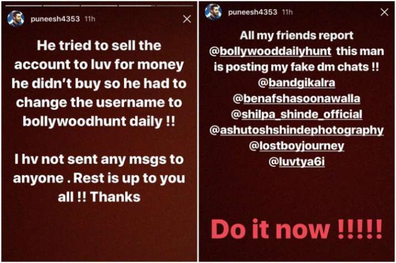Viewport: 396px width, 263px height.
Task: Visit the @benafshasoonawalla profile mention
Action: pos(296,98)
